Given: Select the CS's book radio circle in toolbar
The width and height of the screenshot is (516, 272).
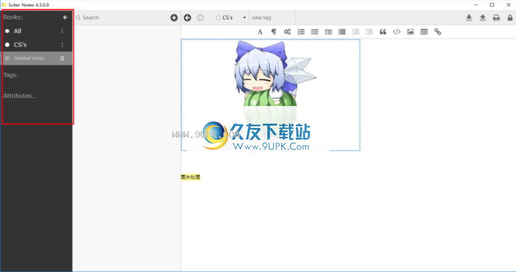Looking at the screenshot, I should tap(218, 18).
